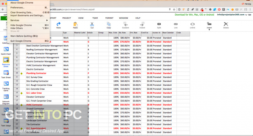Click Download for Win, Mac, iOS or Android link

[x=194, y=15]
